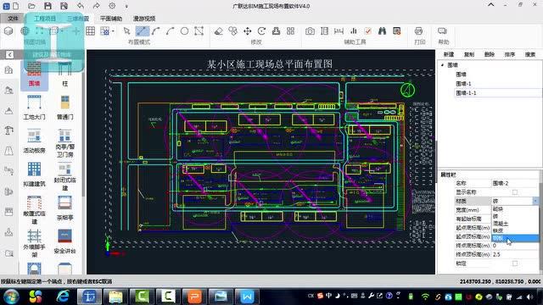Click the help icon above 帮助
The width and height of the screenshot is (543, 305).
coord(442,31)
